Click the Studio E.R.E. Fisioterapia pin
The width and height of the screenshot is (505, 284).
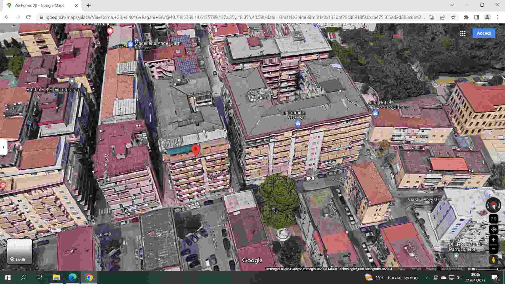[x=72, y=81]
